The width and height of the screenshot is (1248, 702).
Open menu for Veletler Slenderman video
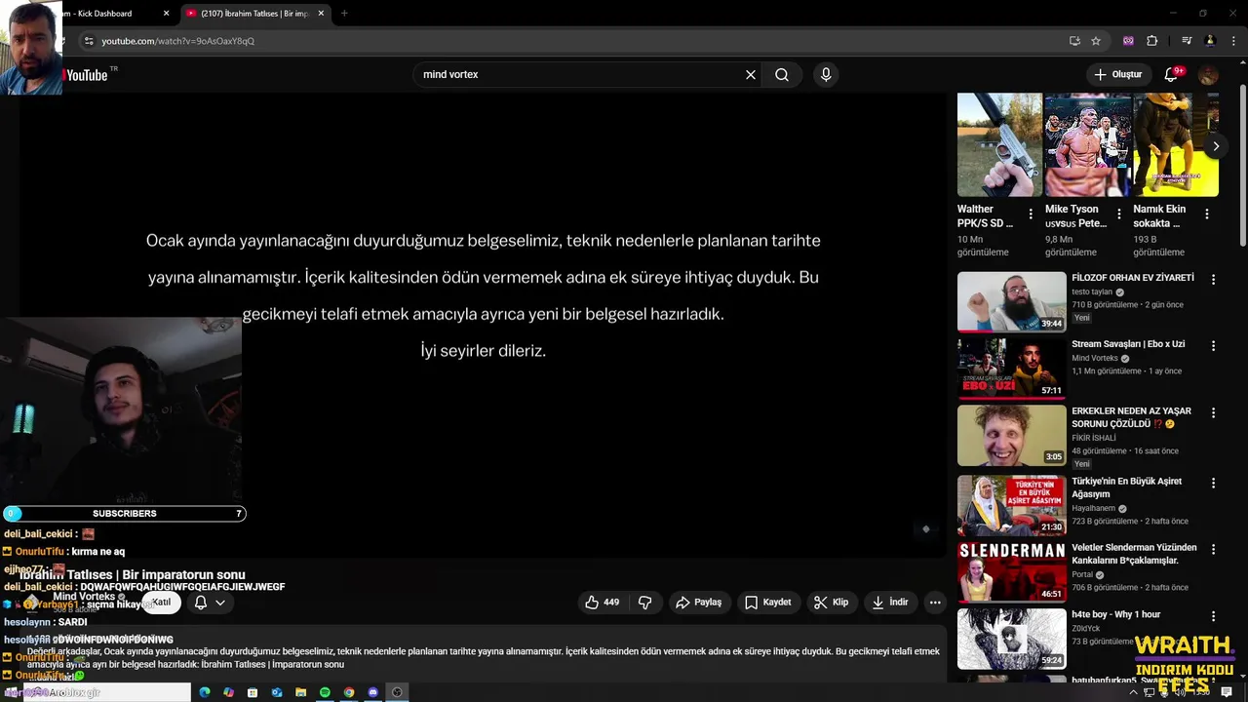(x=1214, y=550)
